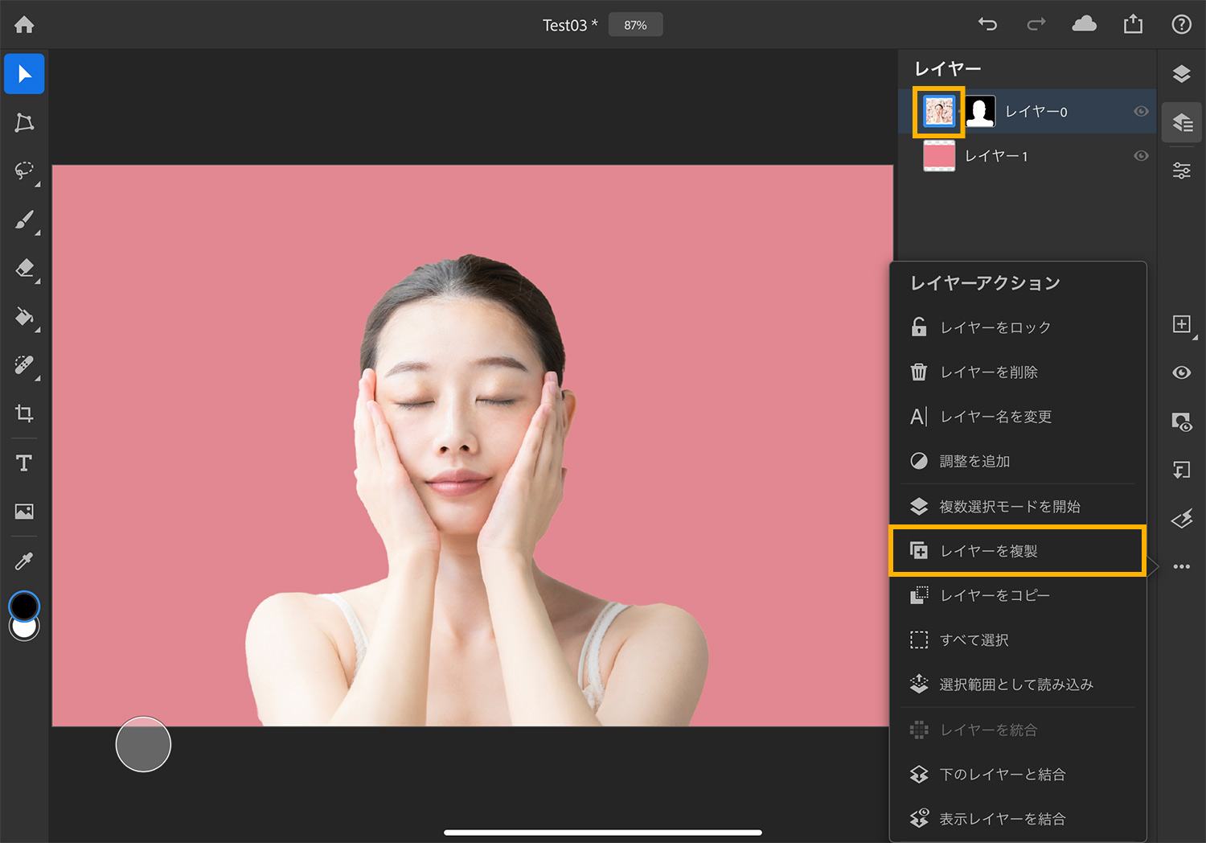Choose レイヤーを削除 from the menu
The height and width of the screenshot is (843, 1206).
tap(1018, 372)
